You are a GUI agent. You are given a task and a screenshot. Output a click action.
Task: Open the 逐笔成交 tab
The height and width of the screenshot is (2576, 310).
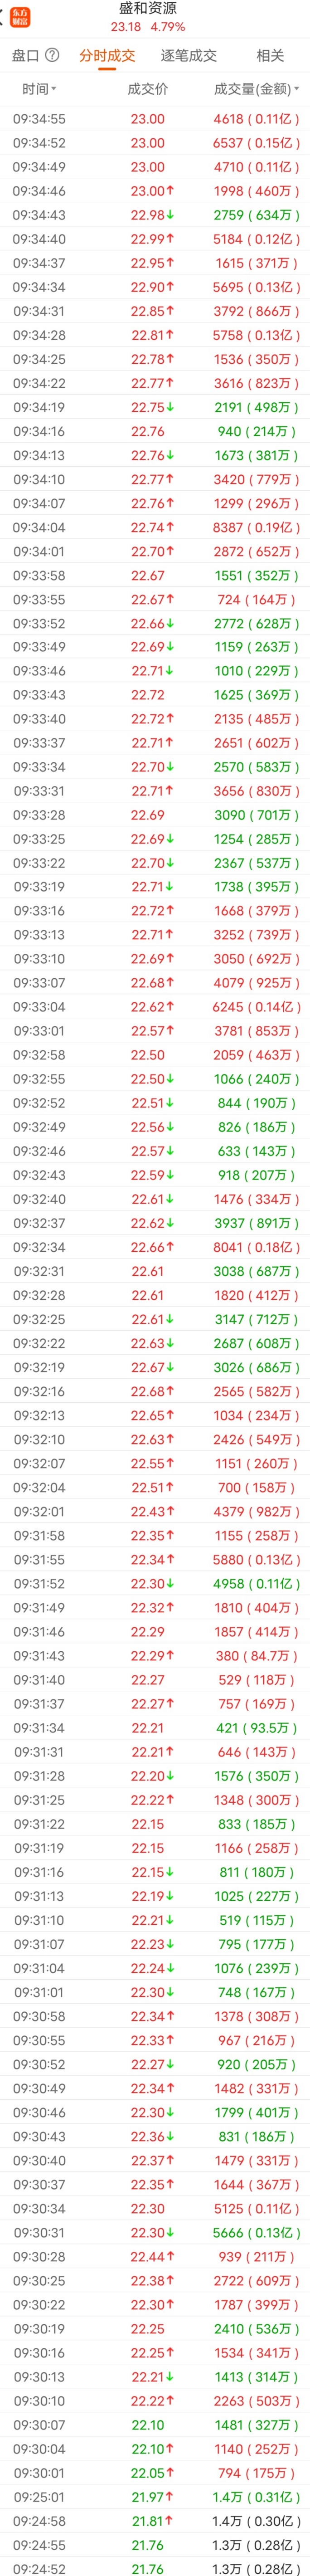tap(188, 55)
